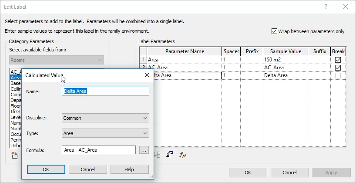Click the Formula text field
The width and height of the screenshot is (356, 183).
coord(99,150)
